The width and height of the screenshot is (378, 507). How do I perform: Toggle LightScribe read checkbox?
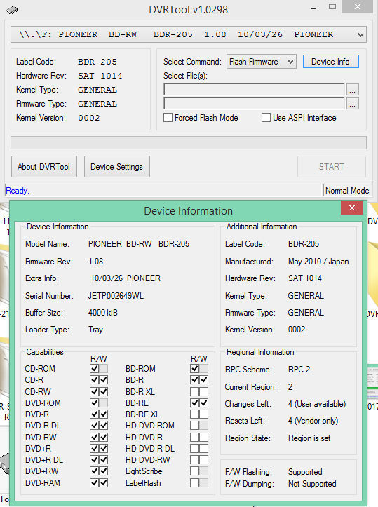tap(194, 471)
